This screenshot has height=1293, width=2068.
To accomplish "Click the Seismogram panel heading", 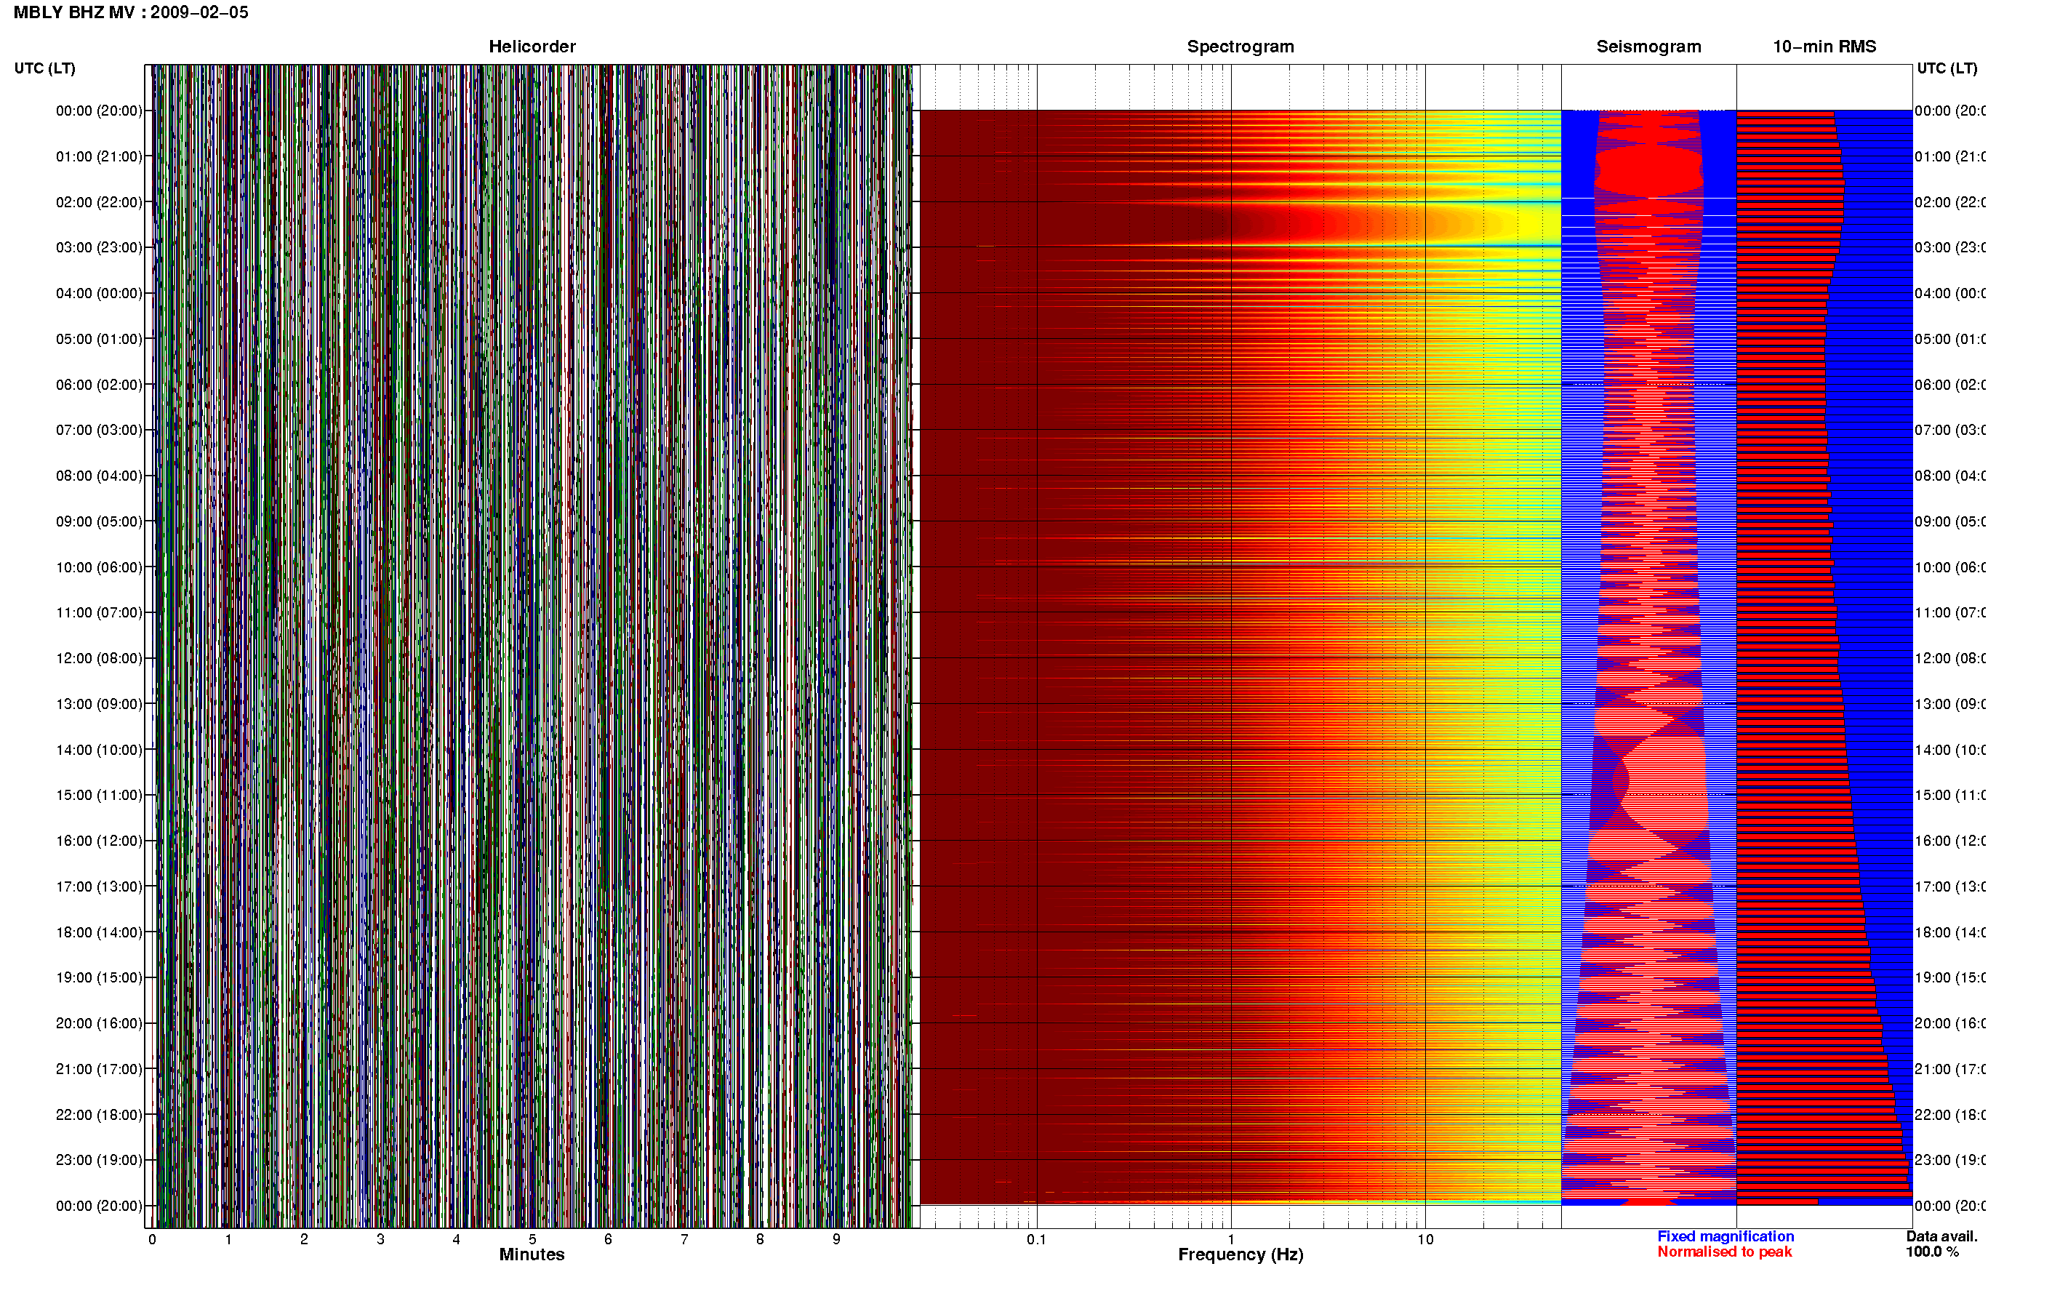I will (x=1648, y=47).
